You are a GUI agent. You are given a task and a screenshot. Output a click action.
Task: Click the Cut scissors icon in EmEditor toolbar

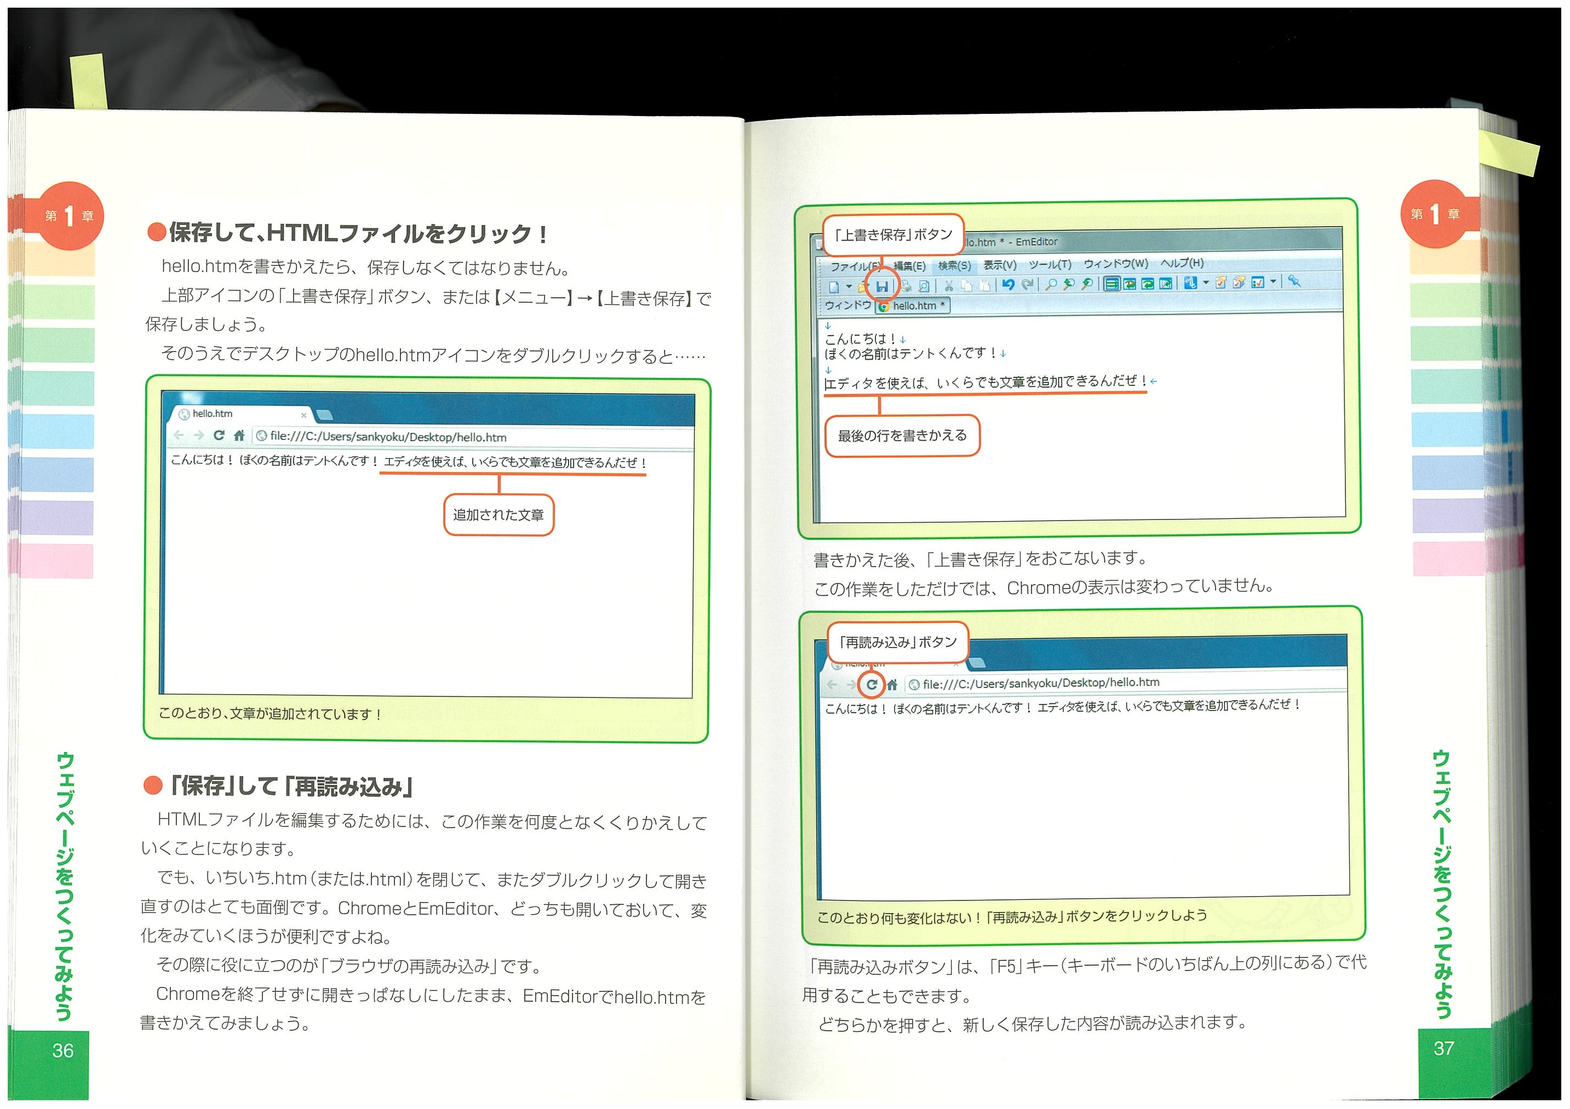click(949, 286)
